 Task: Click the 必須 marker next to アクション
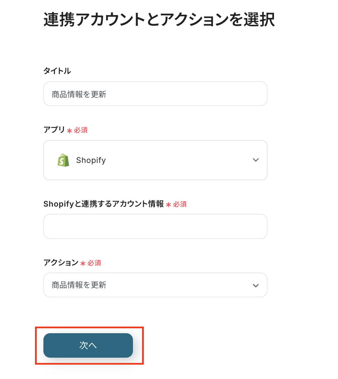coord(94,263)
